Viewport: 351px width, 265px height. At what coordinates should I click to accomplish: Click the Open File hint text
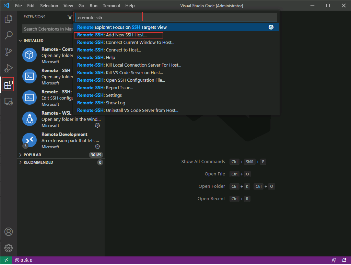215,174
